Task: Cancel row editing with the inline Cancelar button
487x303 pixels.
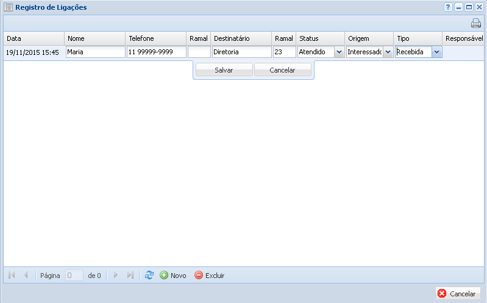Action: (x=282, y=70)
